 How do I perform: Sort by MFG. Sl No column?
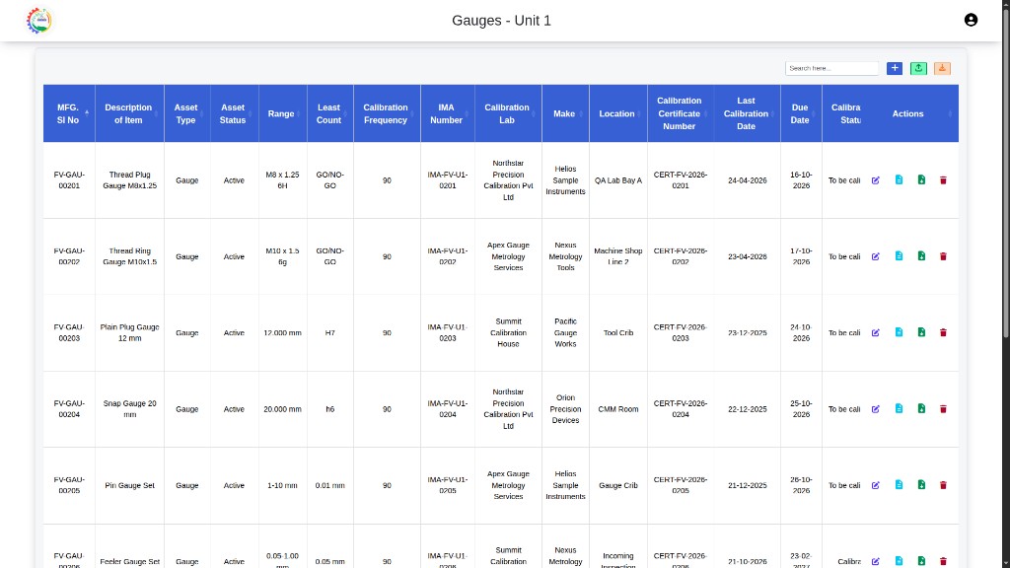click(69, 113)
